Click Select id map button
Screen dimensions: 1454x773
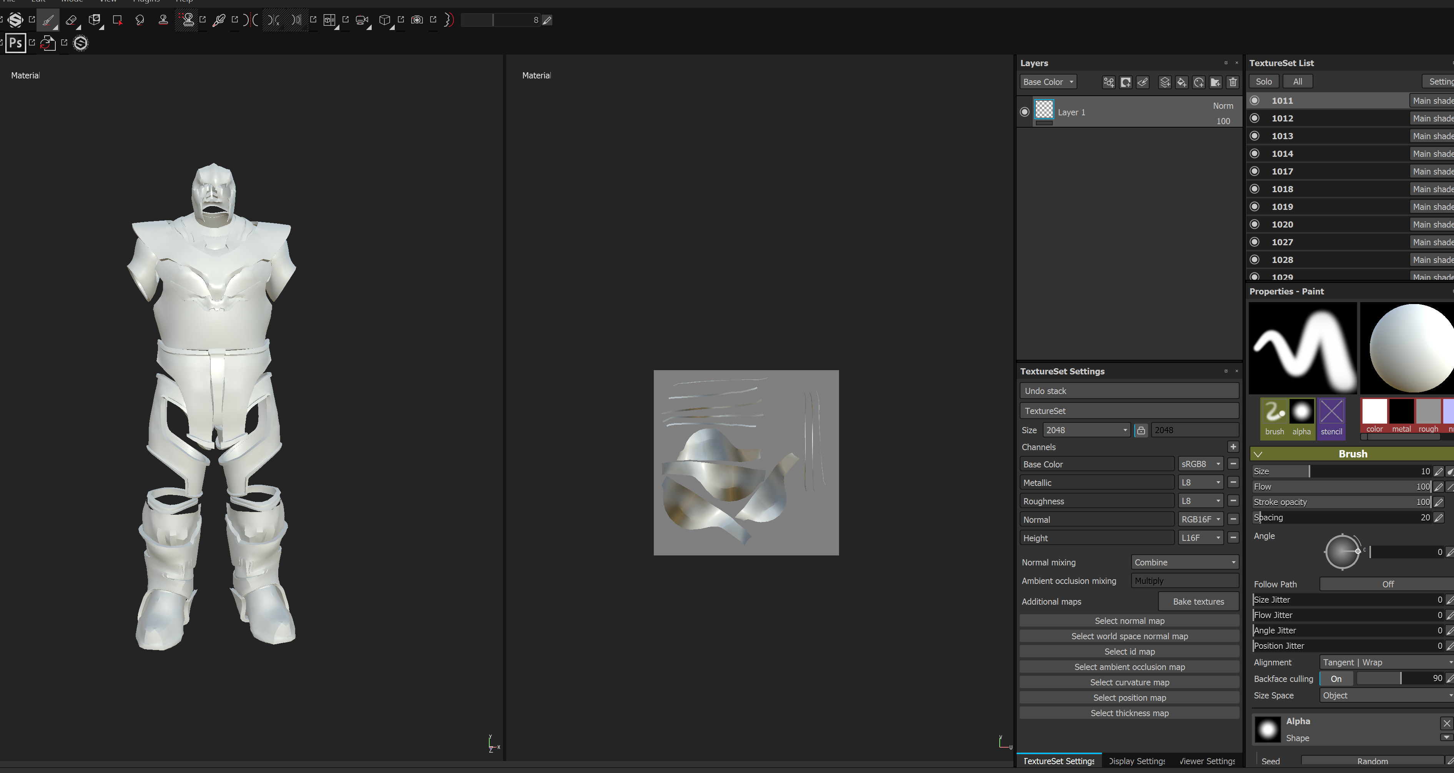tap(1130, 652)
